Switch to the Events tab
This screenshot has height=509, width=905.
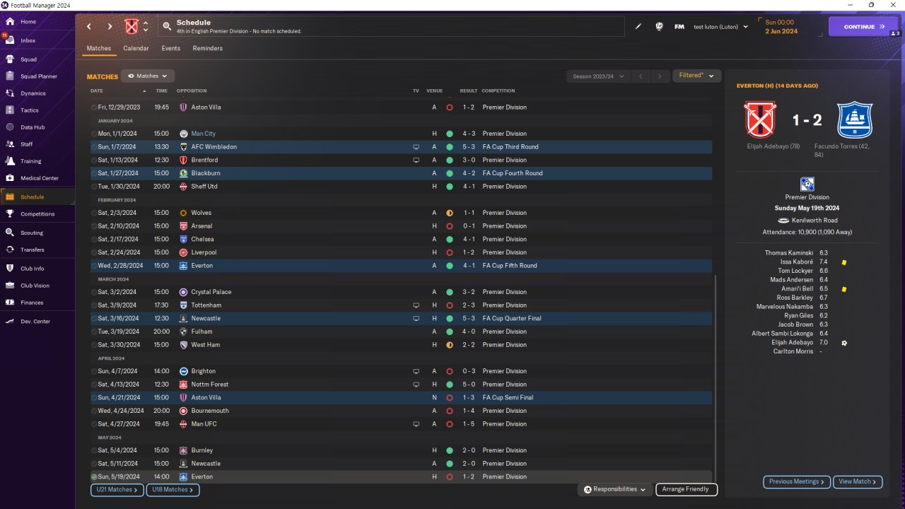[171, 48]
